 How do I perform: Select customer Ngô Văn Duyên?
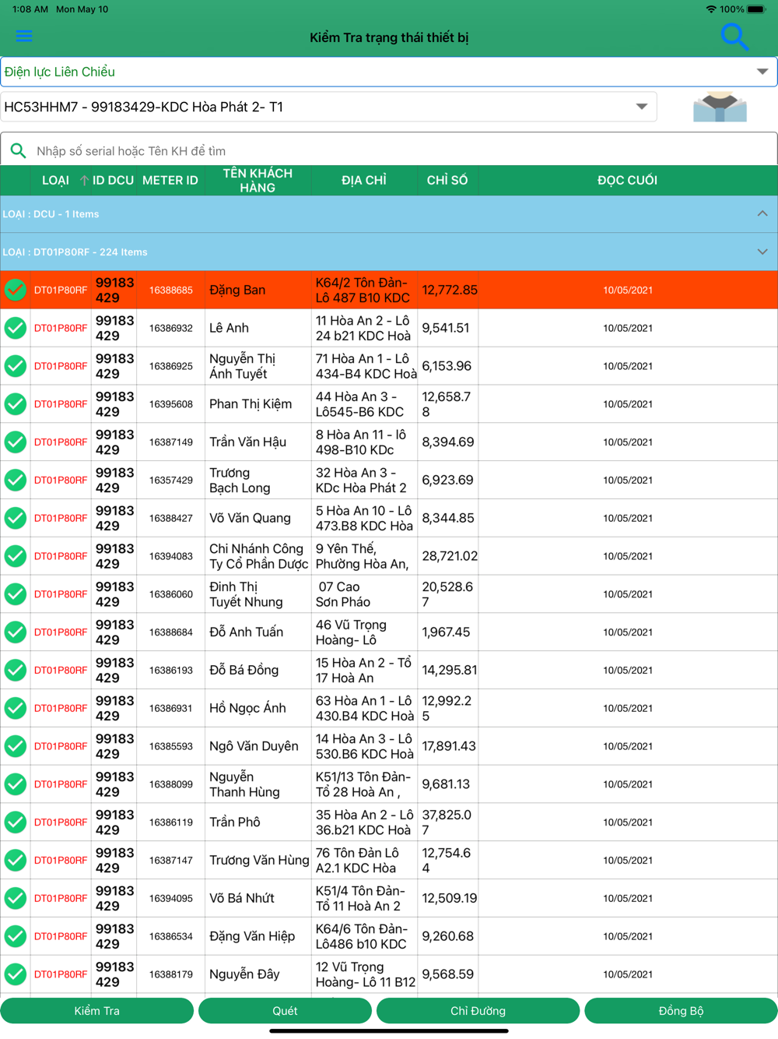(x=254, y=746)
